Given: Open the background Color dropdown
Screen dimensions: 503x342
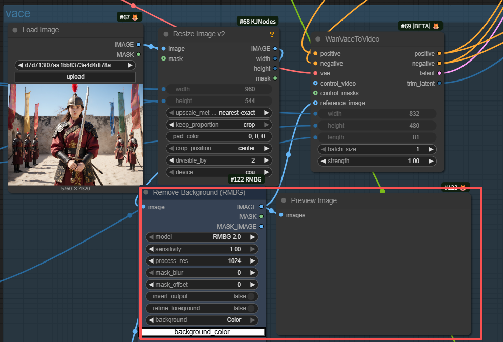Looking at the screenshot, I should [x=202, y=320].
